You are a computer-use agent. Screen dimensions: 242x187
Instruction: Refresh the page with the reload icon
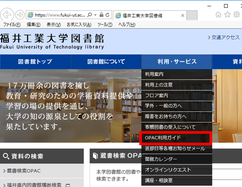pyautogui.click(x=108, y=15)
